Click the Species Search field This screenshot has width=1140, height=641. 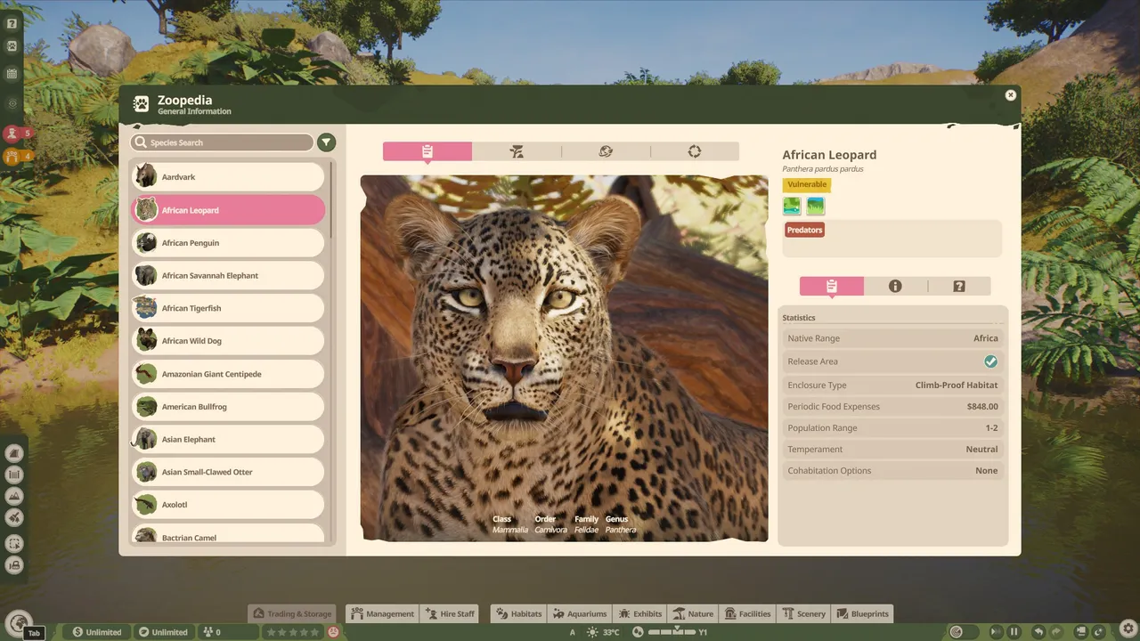[222, 142]
